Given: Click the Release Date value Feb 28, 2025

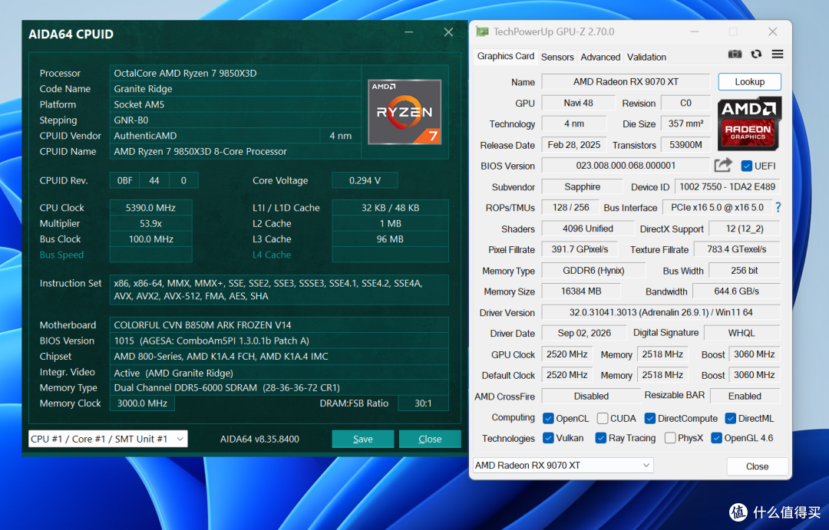Looking at the screenshot, I should pyautogui.click(x=574, y=145).
